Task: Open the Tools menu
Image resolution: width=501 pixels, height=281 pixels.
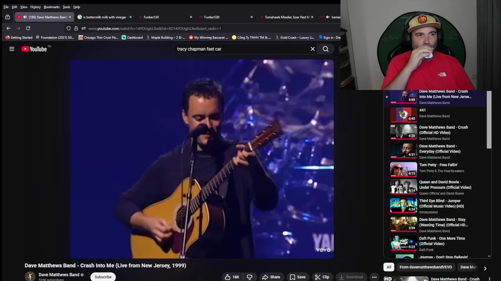Action: [x=67, y=7]
